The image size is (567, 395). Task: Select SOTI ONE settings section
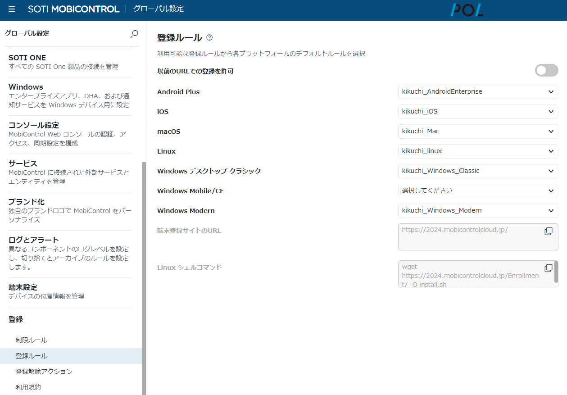point(70,62)
